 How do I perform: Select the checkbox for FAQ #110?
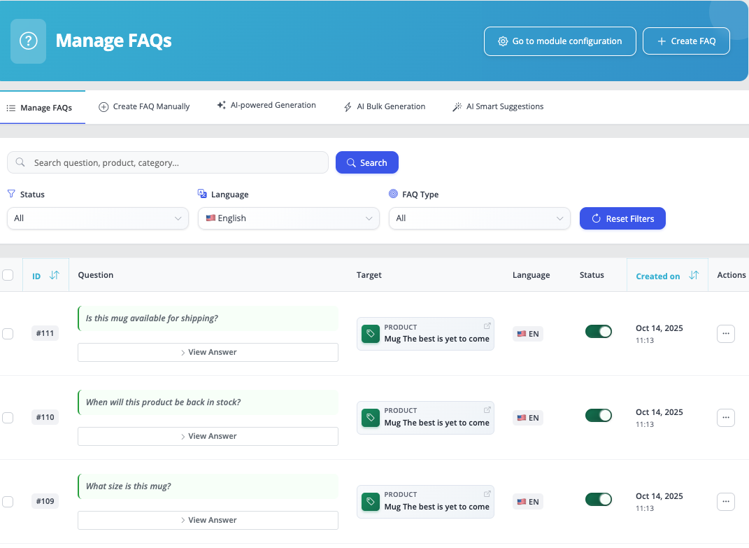[8, 418]
